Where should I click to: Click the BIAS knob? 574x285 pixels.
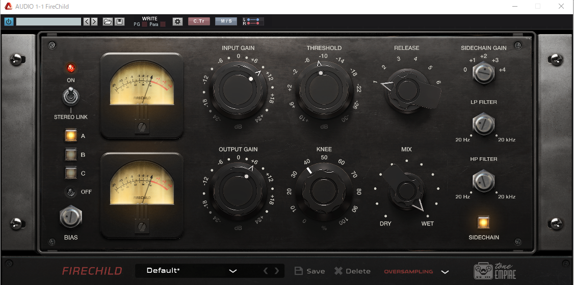pyautogui.click(x=71, y=218)
